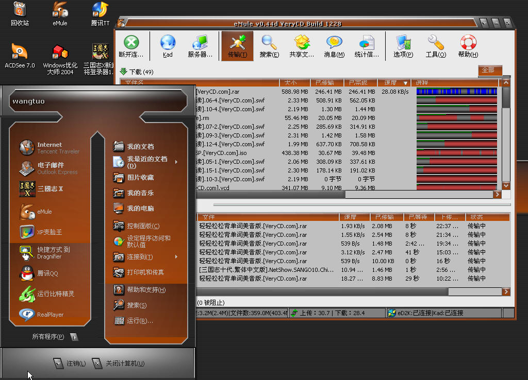
Task: Click progress bar of the 438.38 MB iso download
Action: [457, 153]
